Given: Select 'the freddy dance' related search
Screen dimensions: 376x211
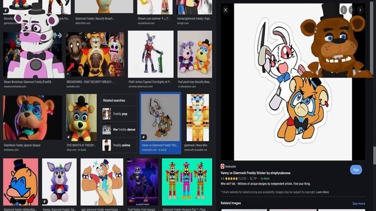Looking at the screenshot, I should click(119, 130).
